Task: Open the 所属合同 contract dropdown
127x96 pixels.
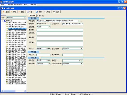Action: click(x=79, y=21)
